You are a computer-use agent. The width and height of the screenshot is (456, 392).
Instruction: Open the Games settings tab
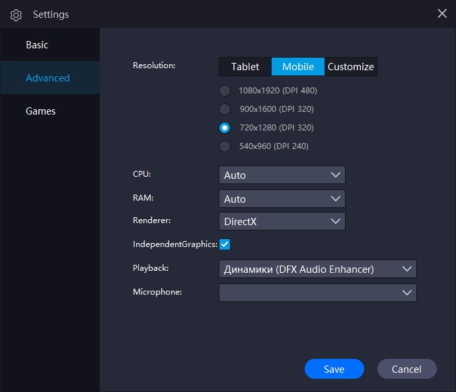click(40, 111)
